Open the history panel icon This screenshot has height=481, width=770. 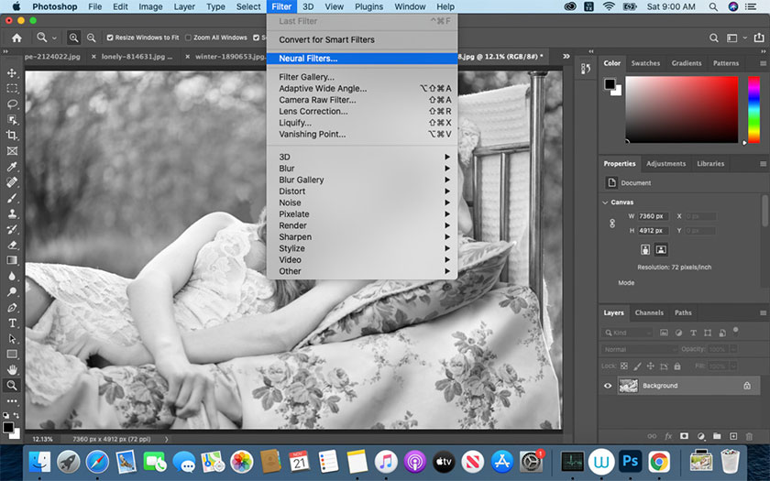pos(586,69)
